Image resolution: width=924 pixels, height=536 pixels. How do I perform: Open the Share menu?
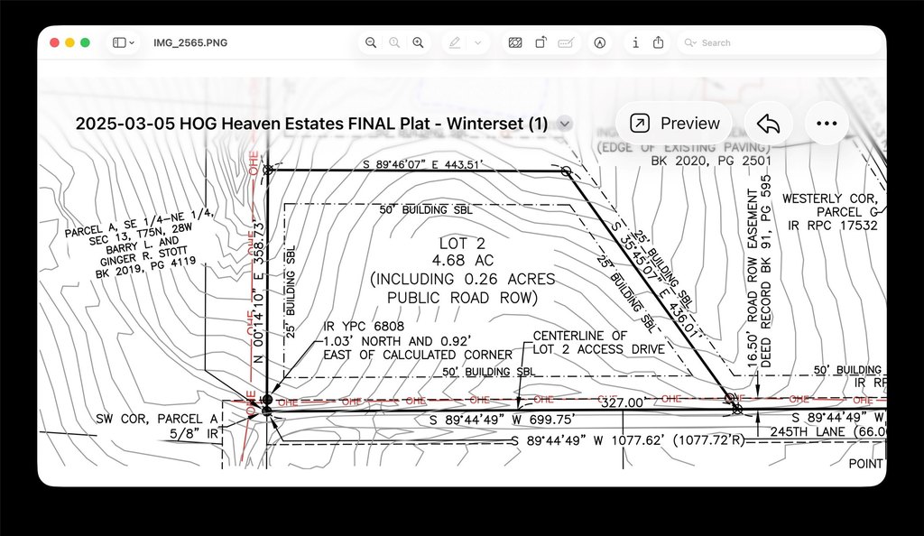pos(658,42)
